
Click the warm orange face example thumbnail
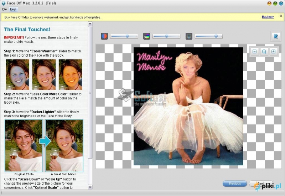(x=70, y=74)
